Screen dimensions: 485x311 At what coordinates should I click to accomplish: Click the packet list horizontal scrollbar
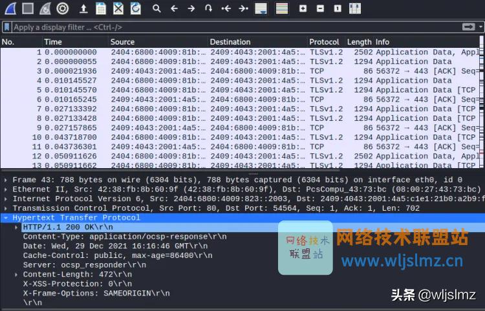click(x=170, y=169)
